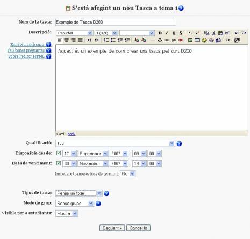Disable the Data de venciment checkbox
The image size is (250, 239).
[x=59, y=163]
